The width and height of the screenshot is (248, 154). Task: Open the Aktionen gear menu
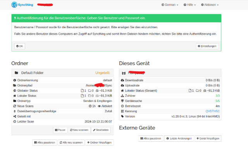point(210,5)
